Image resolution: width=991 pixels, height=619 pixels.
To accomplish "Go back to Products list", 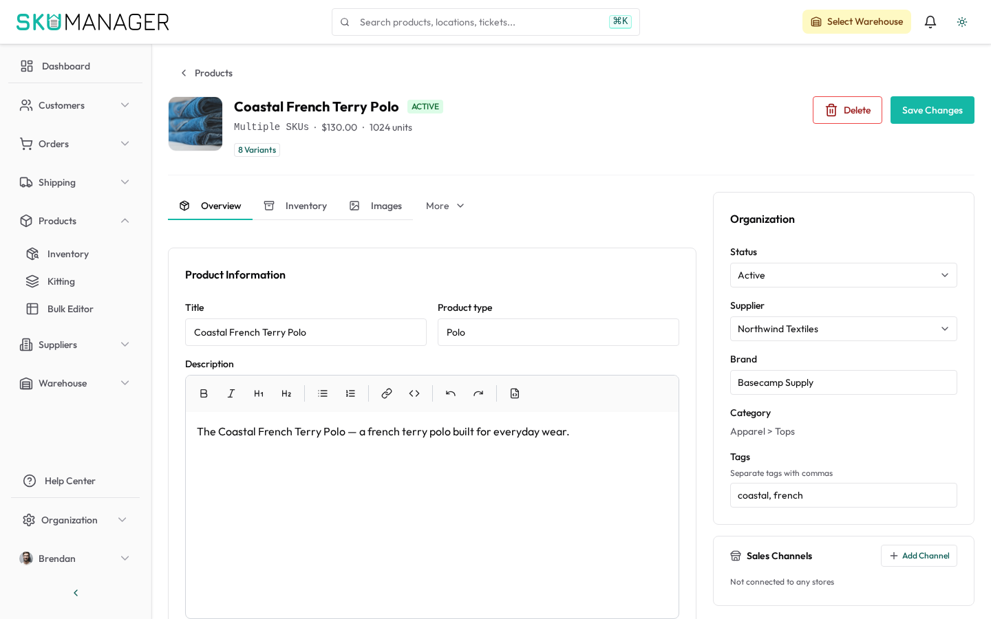I will [206, 73].
